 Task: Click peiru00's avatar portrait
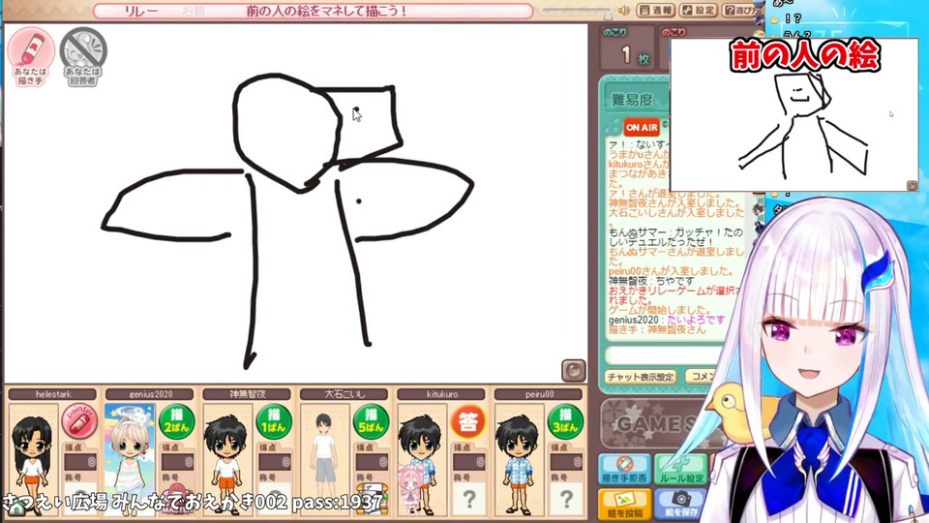click(519, 459)
